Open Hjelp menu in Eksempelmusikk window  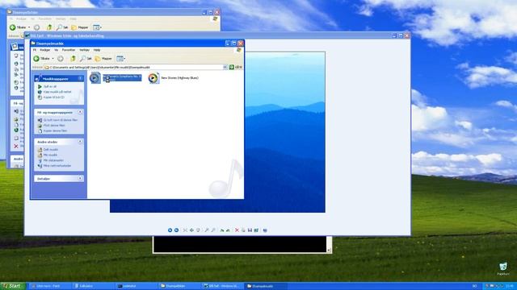(97, 50)
